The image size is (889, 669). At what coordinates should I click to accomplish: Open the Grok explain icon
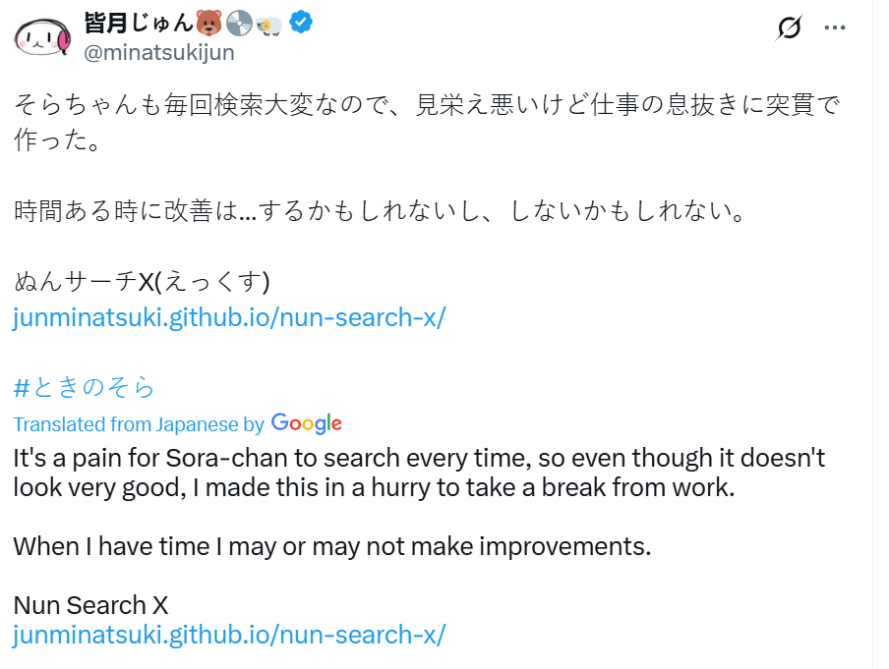789,28
